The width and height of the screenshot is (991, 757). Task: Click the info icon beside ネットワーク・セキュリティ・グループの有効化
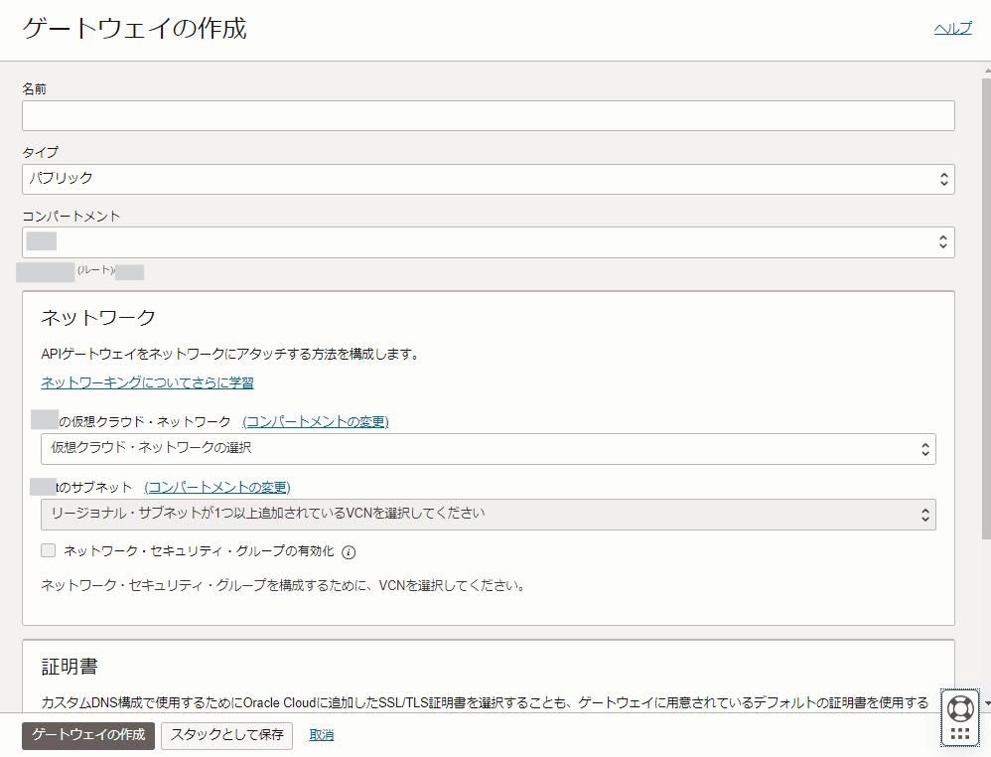point(349,552)
